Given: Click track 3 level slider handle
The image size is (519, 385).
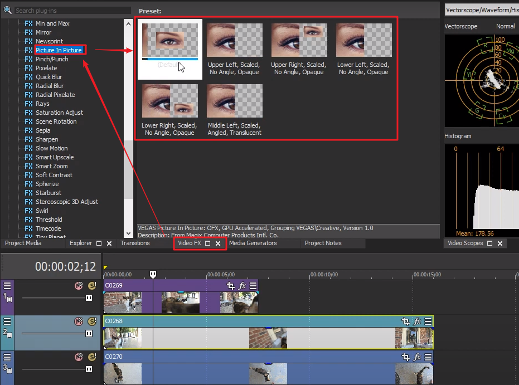Looking at the screenshot, I should 89,369.
